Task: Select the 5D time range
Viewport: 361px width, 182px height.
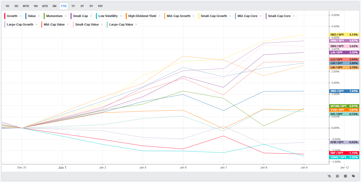Action: 16,6
